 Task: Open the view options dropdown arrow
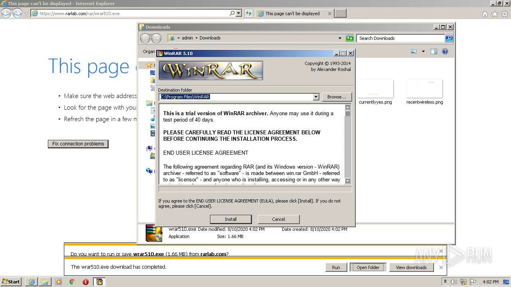pos(423,51)
